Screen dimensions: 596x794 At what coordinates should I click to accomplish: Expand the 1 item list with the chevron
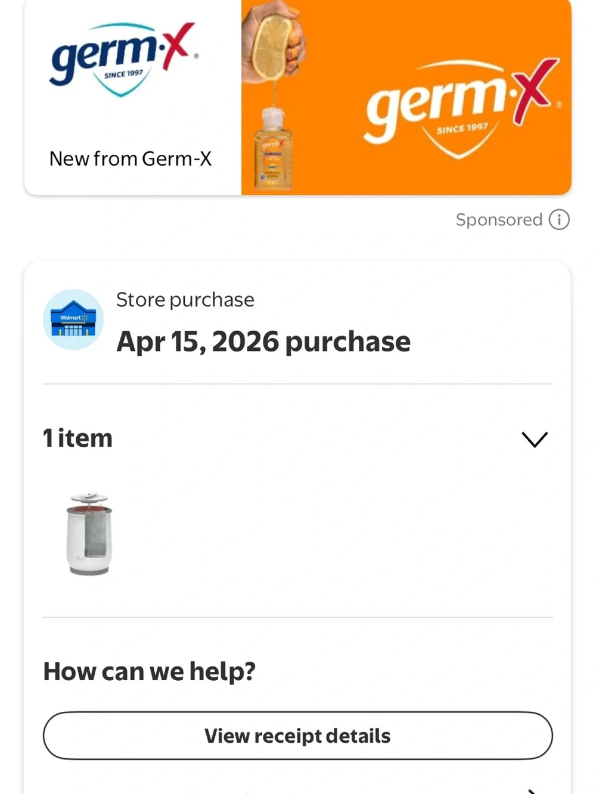point(535,440)
